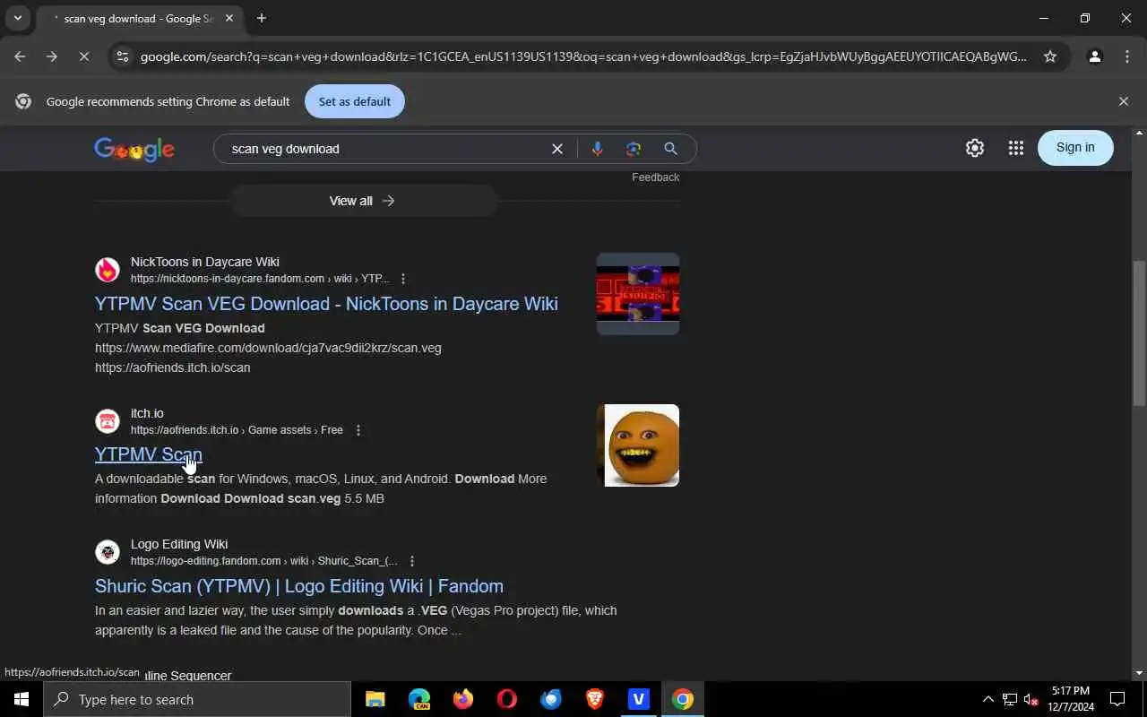
Task: Go to Google homepage via logo
Action: [x=134, y=150]
